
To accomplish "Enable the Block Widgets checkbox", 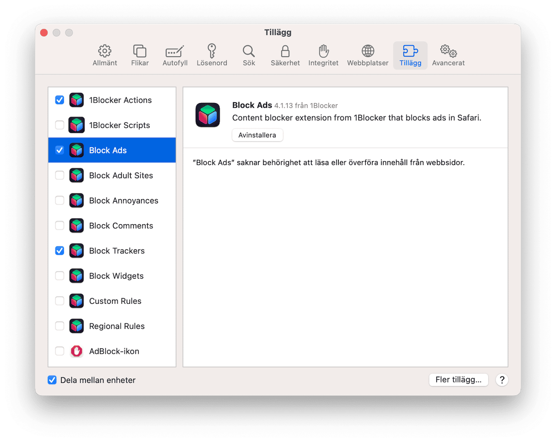I will 59,276.
